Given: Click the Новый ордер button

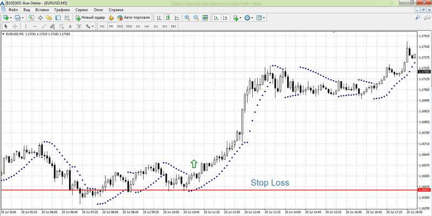Looking at the screenshot, I should coord(90,18).
